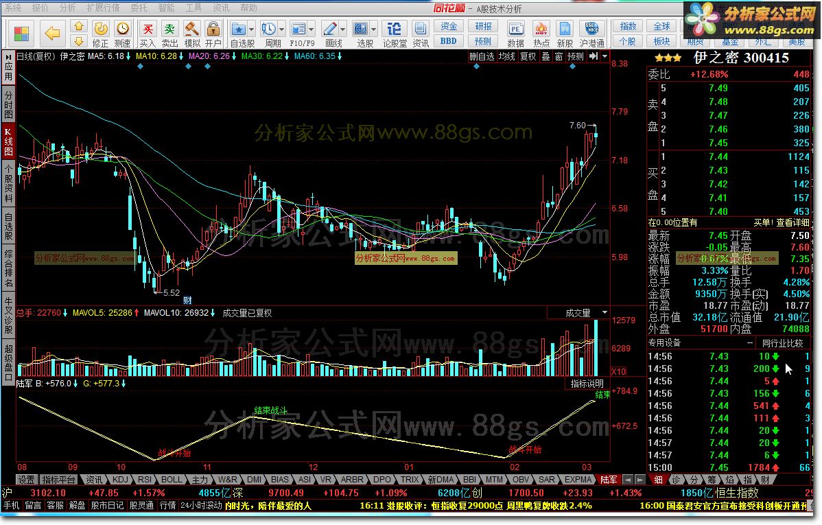Click the 开户 open account lock icon

213,34
